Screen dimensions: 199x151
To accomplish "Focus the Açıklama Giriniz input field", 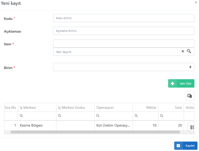I will coord(124,31).
